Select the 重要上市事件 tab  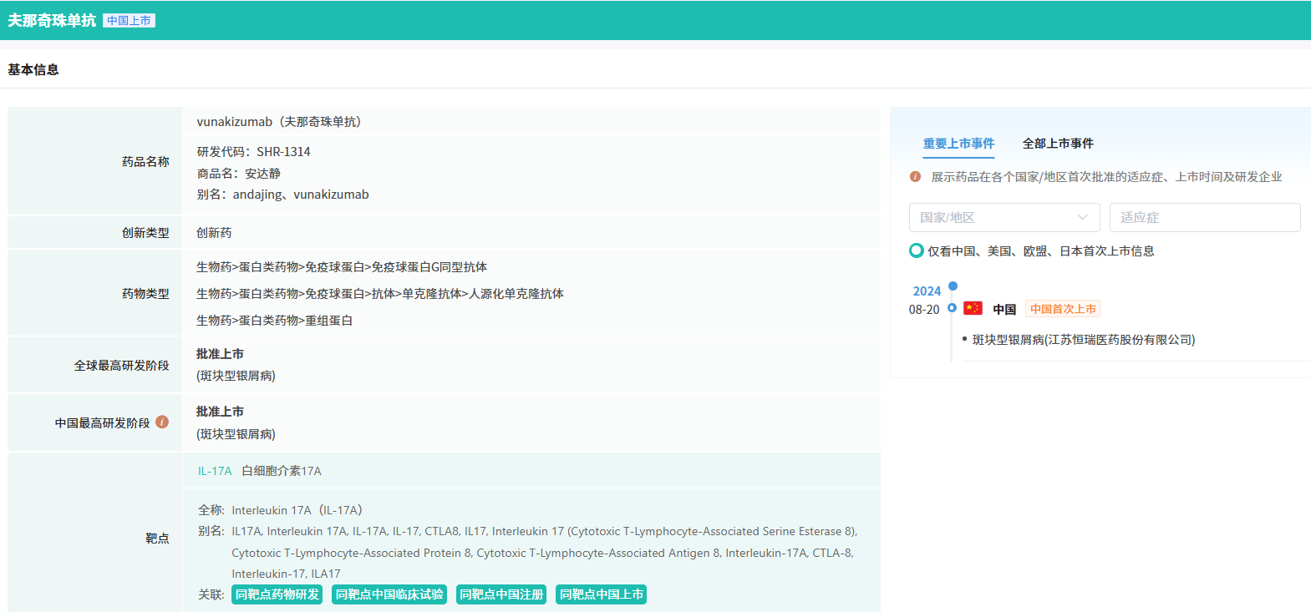click(958, 144)
